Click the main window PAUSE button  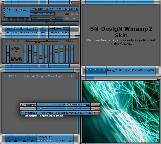22,30
